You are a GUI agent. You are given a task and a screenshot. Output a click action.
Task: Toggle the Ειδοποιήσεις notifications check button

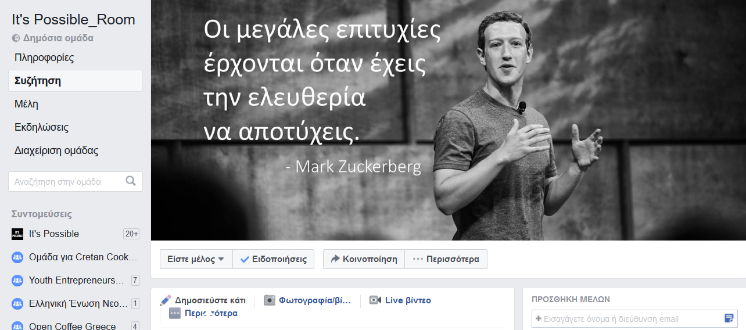pyautogui.click(x=274, y=259)
